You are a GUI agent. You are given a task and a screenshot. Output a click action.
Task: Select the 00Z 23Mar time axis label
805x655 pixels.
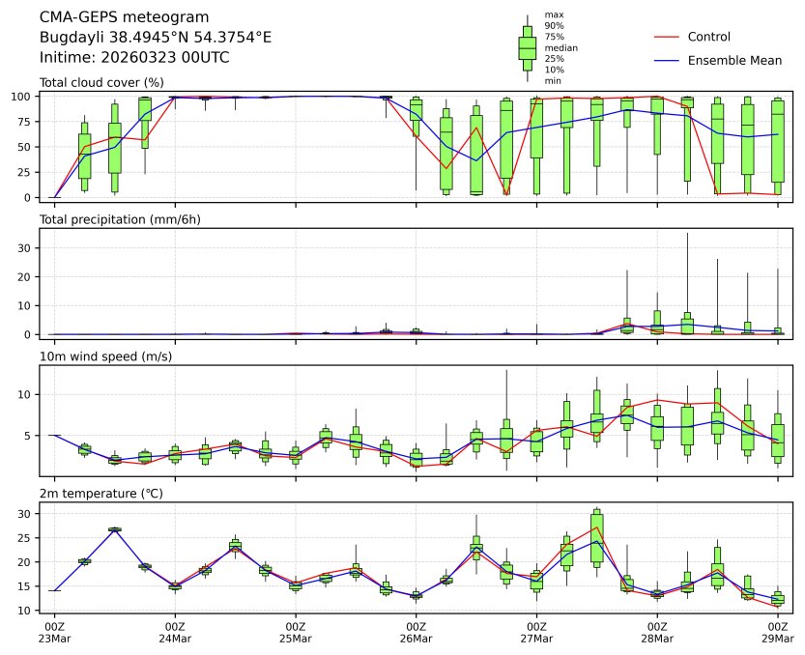pos(54,633)
